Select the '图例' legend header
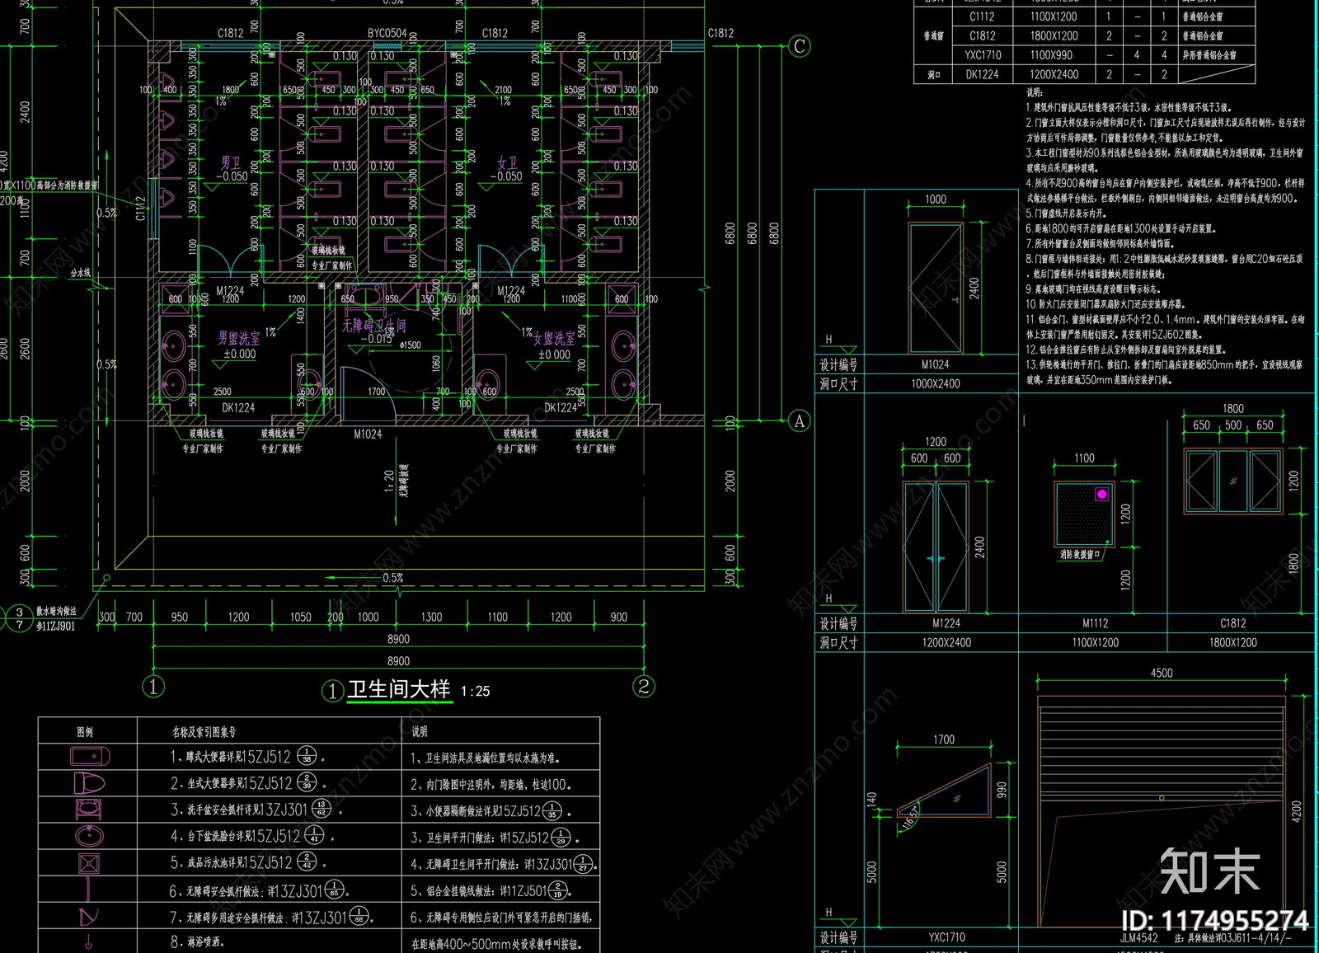This screenshot has height=953, width=1319. (x=85, y=731)
